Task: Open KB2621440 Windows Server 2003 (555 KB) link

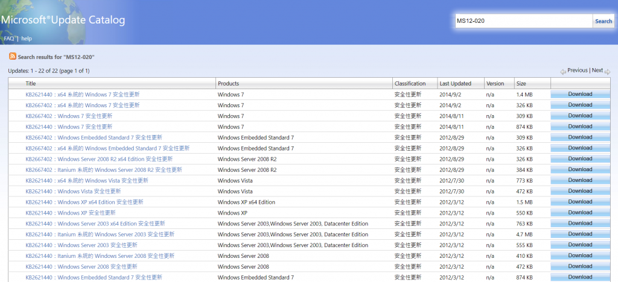Action: (x=81, y=245)
